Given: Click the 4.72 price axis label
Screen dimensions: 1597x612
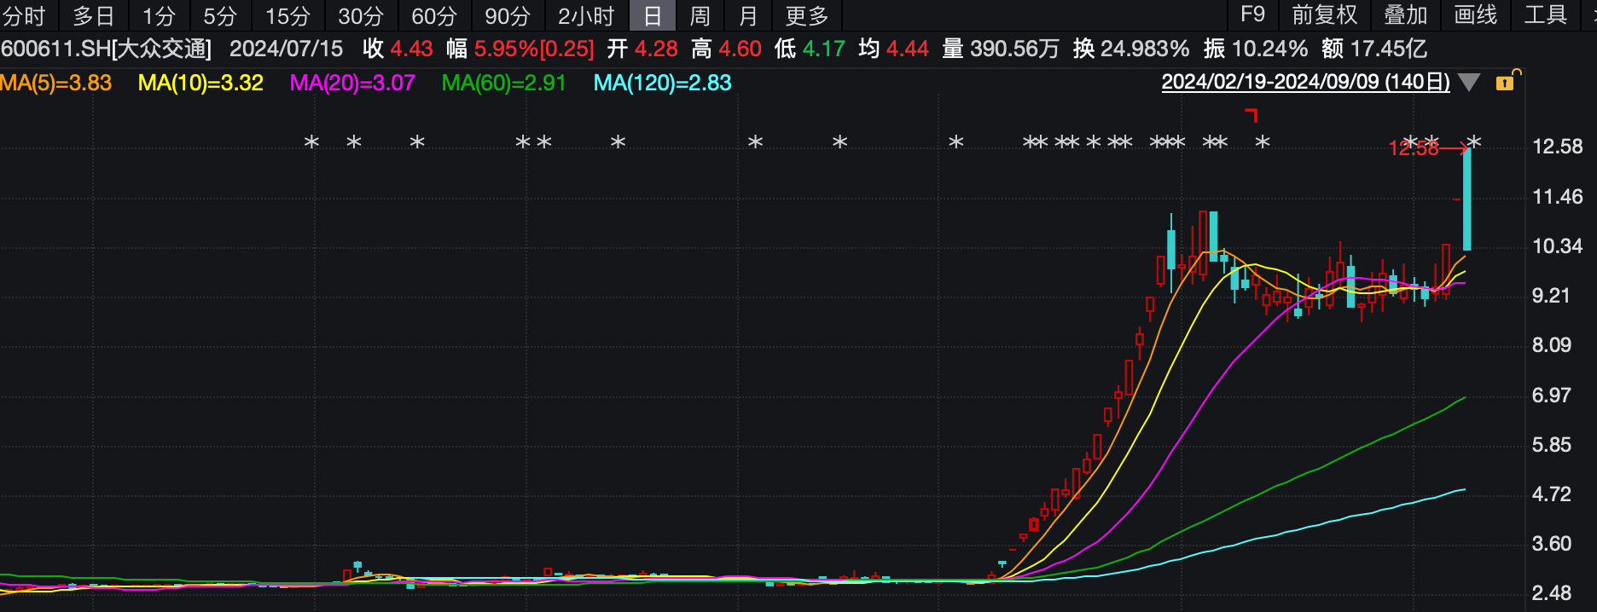Looking at the screenshot, I should coord(1551,494).
